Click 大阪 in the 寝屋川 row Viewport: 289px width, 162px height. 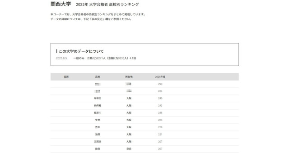click(x=129, y=113)
